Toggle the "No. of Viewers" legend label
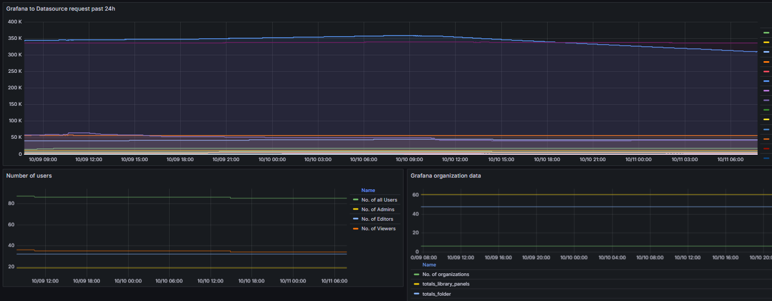This screenshot has height=301, width=772. coord(378,229)
